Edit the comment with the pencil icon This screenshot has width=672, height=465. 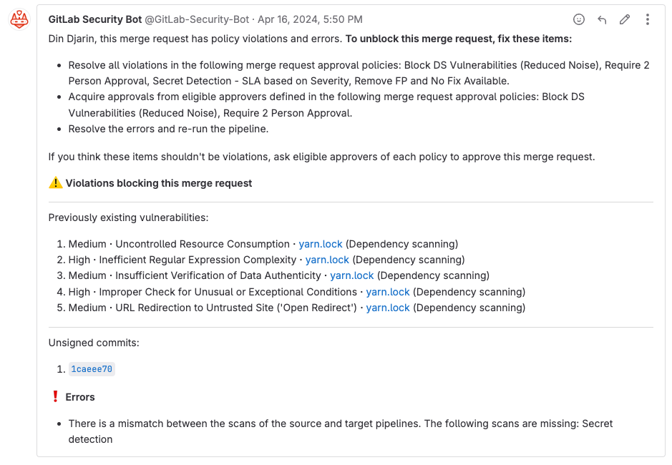625,19
